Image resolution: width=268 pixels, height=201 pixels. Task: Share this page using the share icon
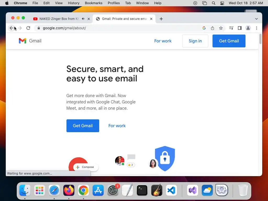pyautogui.click(x=213, y=28)
